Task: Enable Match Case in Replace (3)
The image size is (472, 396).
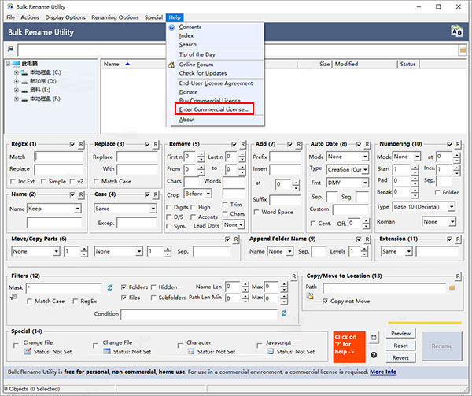Action: (x=96, y=181)
